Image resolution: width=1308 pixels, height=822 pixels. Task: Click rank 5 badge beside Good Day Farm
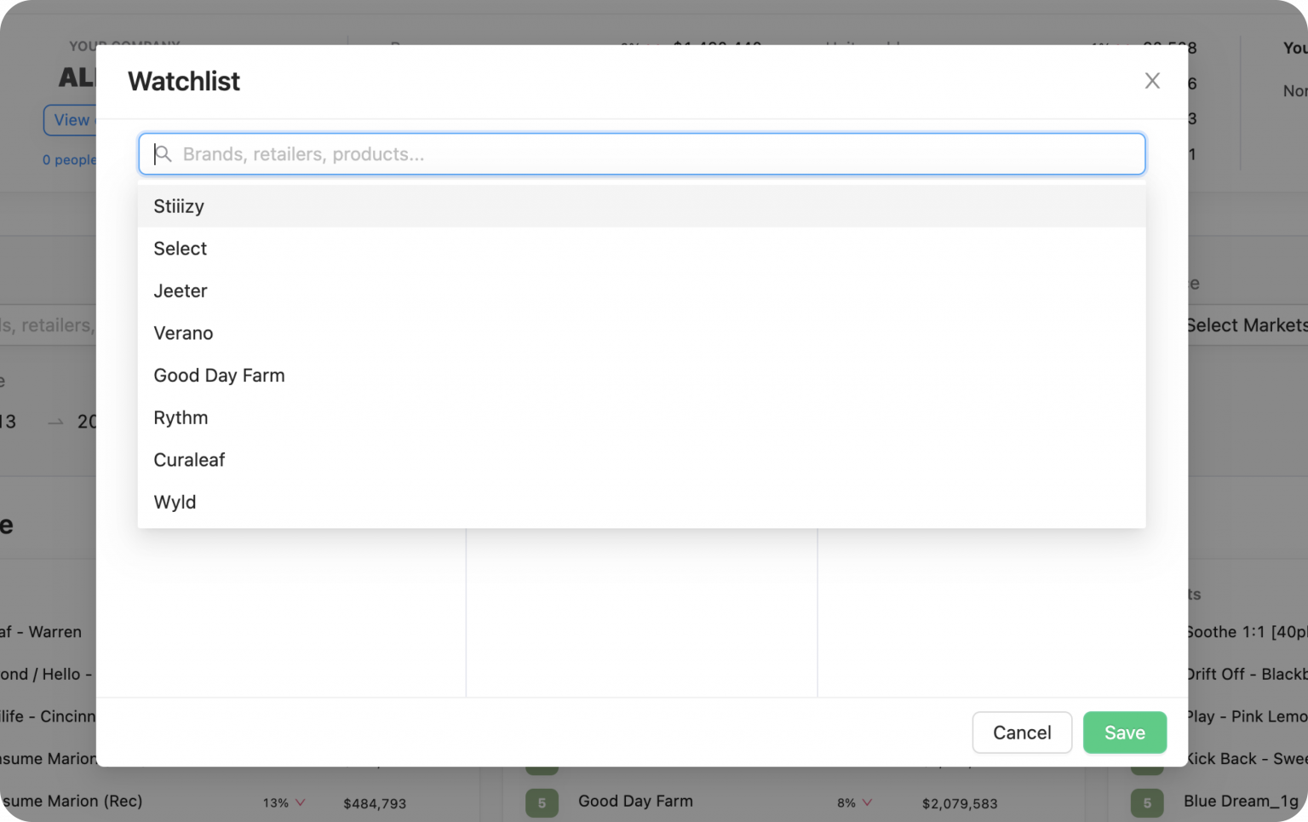(x=542, y=803)
